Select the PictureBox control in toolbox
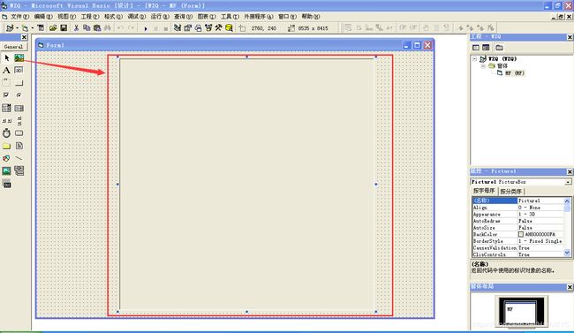 19,58
